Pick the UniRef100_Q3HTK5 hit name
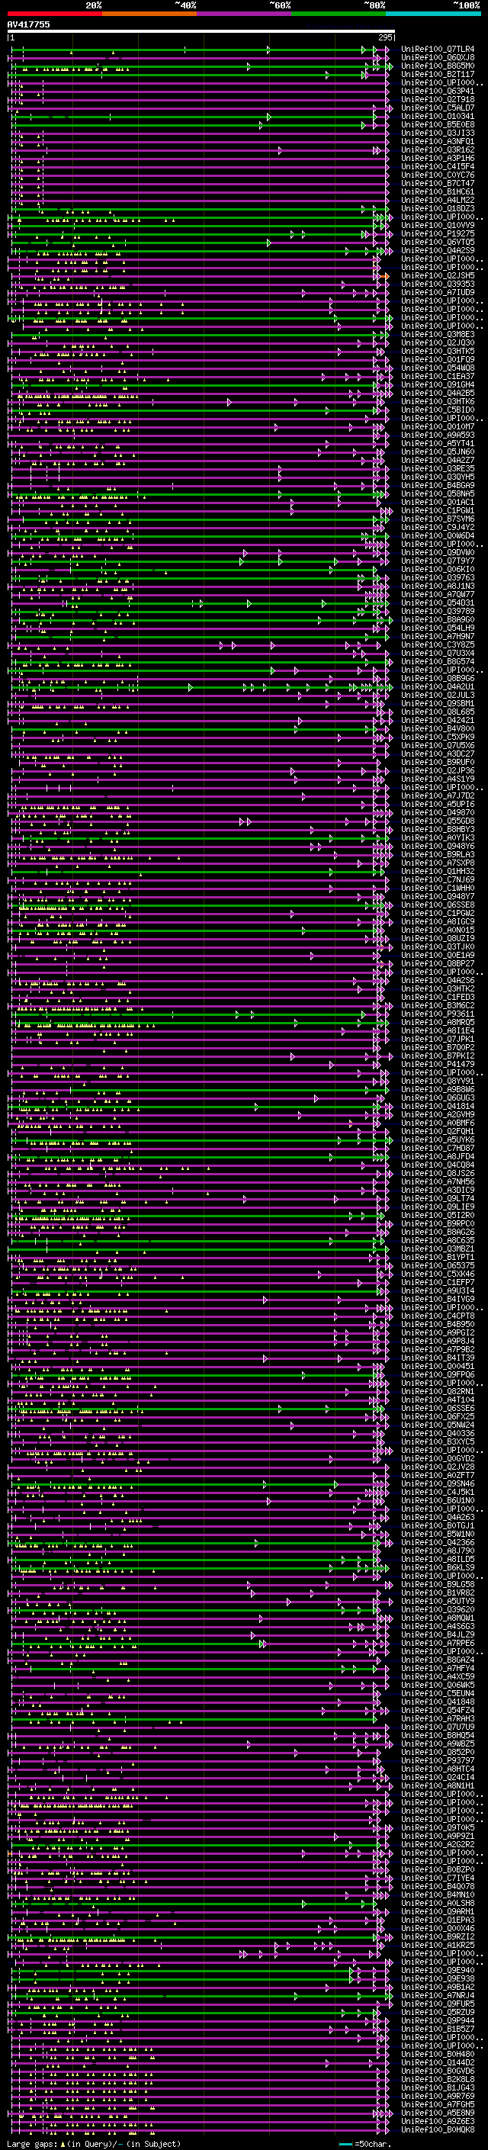 [x=437, y=352]
